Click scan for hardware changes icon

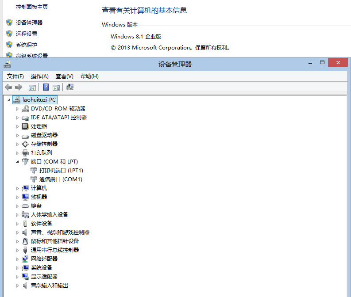point(70,87)
